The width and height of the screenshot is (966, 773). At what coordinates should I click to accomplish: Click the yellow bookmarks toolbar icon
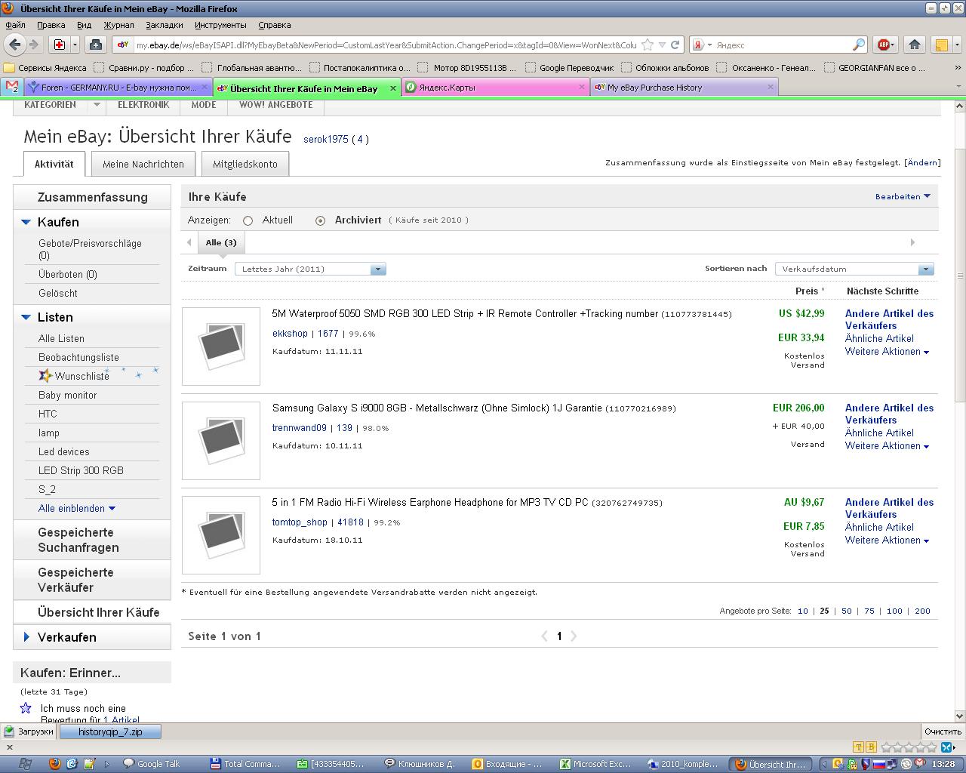tap(941, 45)
